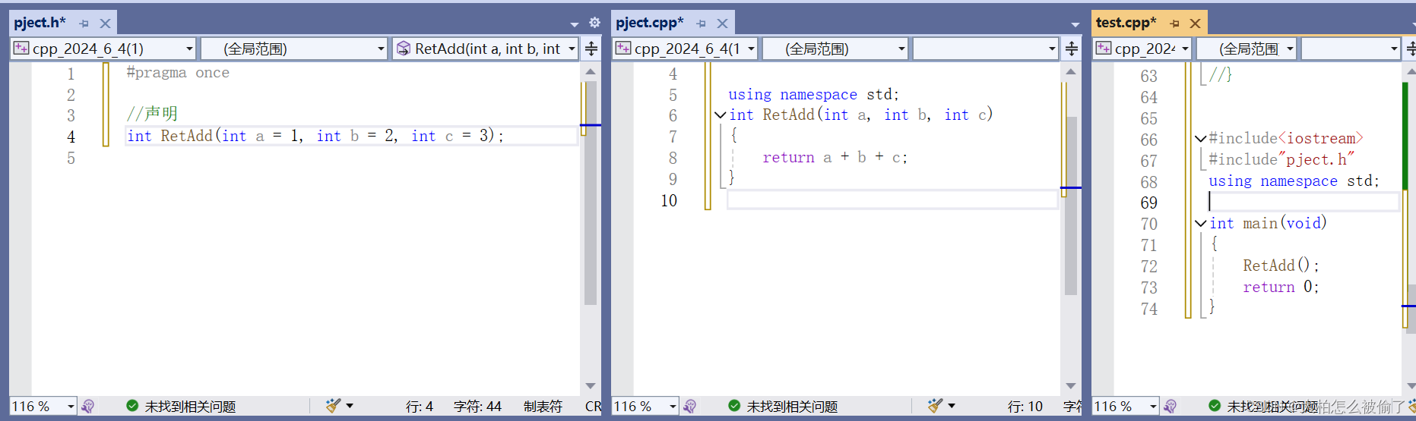Screen dimensions: 1416x421
Task: Collapse the #include block in test.cpp
Action: tap(1200, 139)
